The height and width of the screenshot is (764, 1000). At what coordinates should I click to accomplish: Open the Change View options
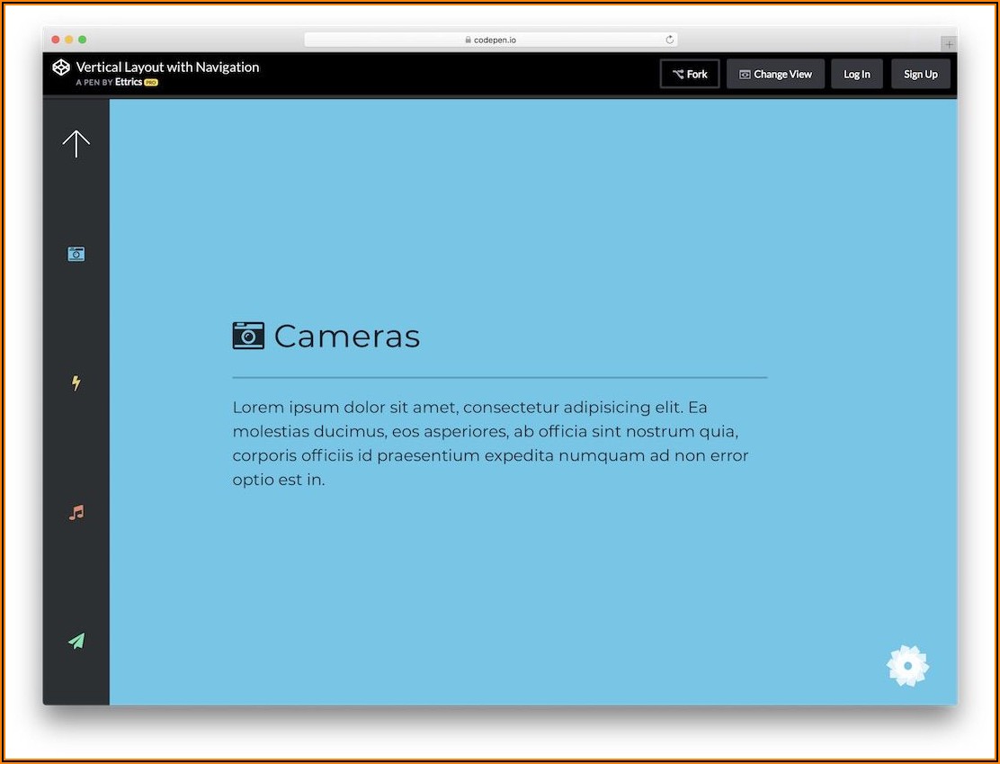pyautogui.click(x=775, y=75)
